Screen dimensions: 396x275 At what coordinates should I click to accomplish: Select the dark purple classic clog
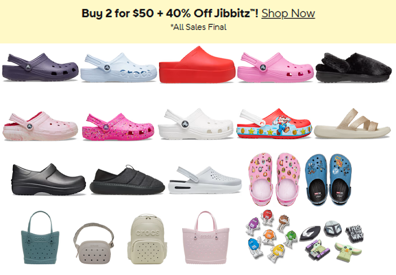point(40,67)
